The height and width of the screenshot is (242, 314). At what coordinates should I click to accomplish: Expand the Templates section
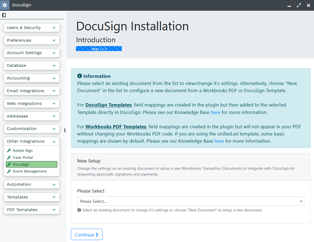point(32,197)
